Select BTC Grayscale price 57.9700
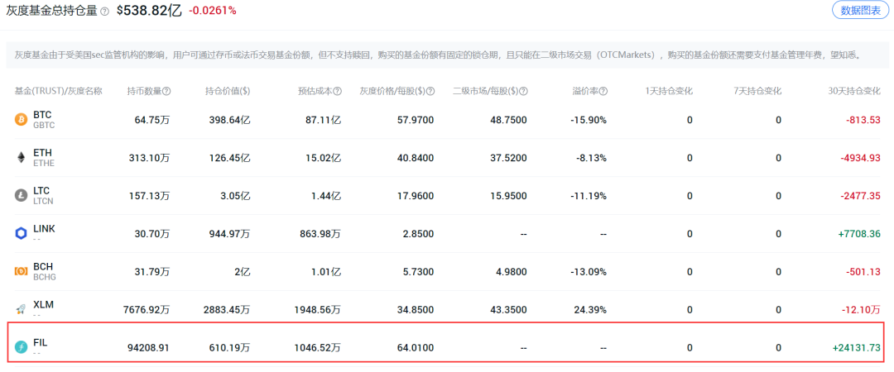The height and width of the screenshot is (372, 894). pos(415,120)
